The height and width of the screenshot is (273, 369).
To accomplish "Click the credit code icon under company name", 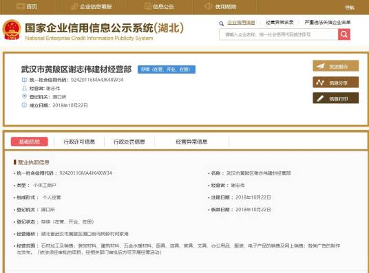I will 24,80.
